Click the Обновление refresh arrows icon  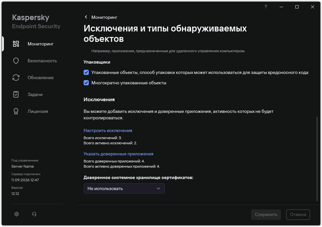tap(16, 78)
